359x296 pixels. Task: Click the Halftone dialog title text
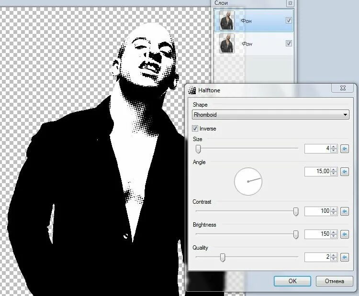coord(209,90)
